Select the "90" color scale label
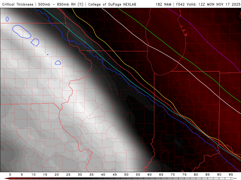 coord(219,175)
